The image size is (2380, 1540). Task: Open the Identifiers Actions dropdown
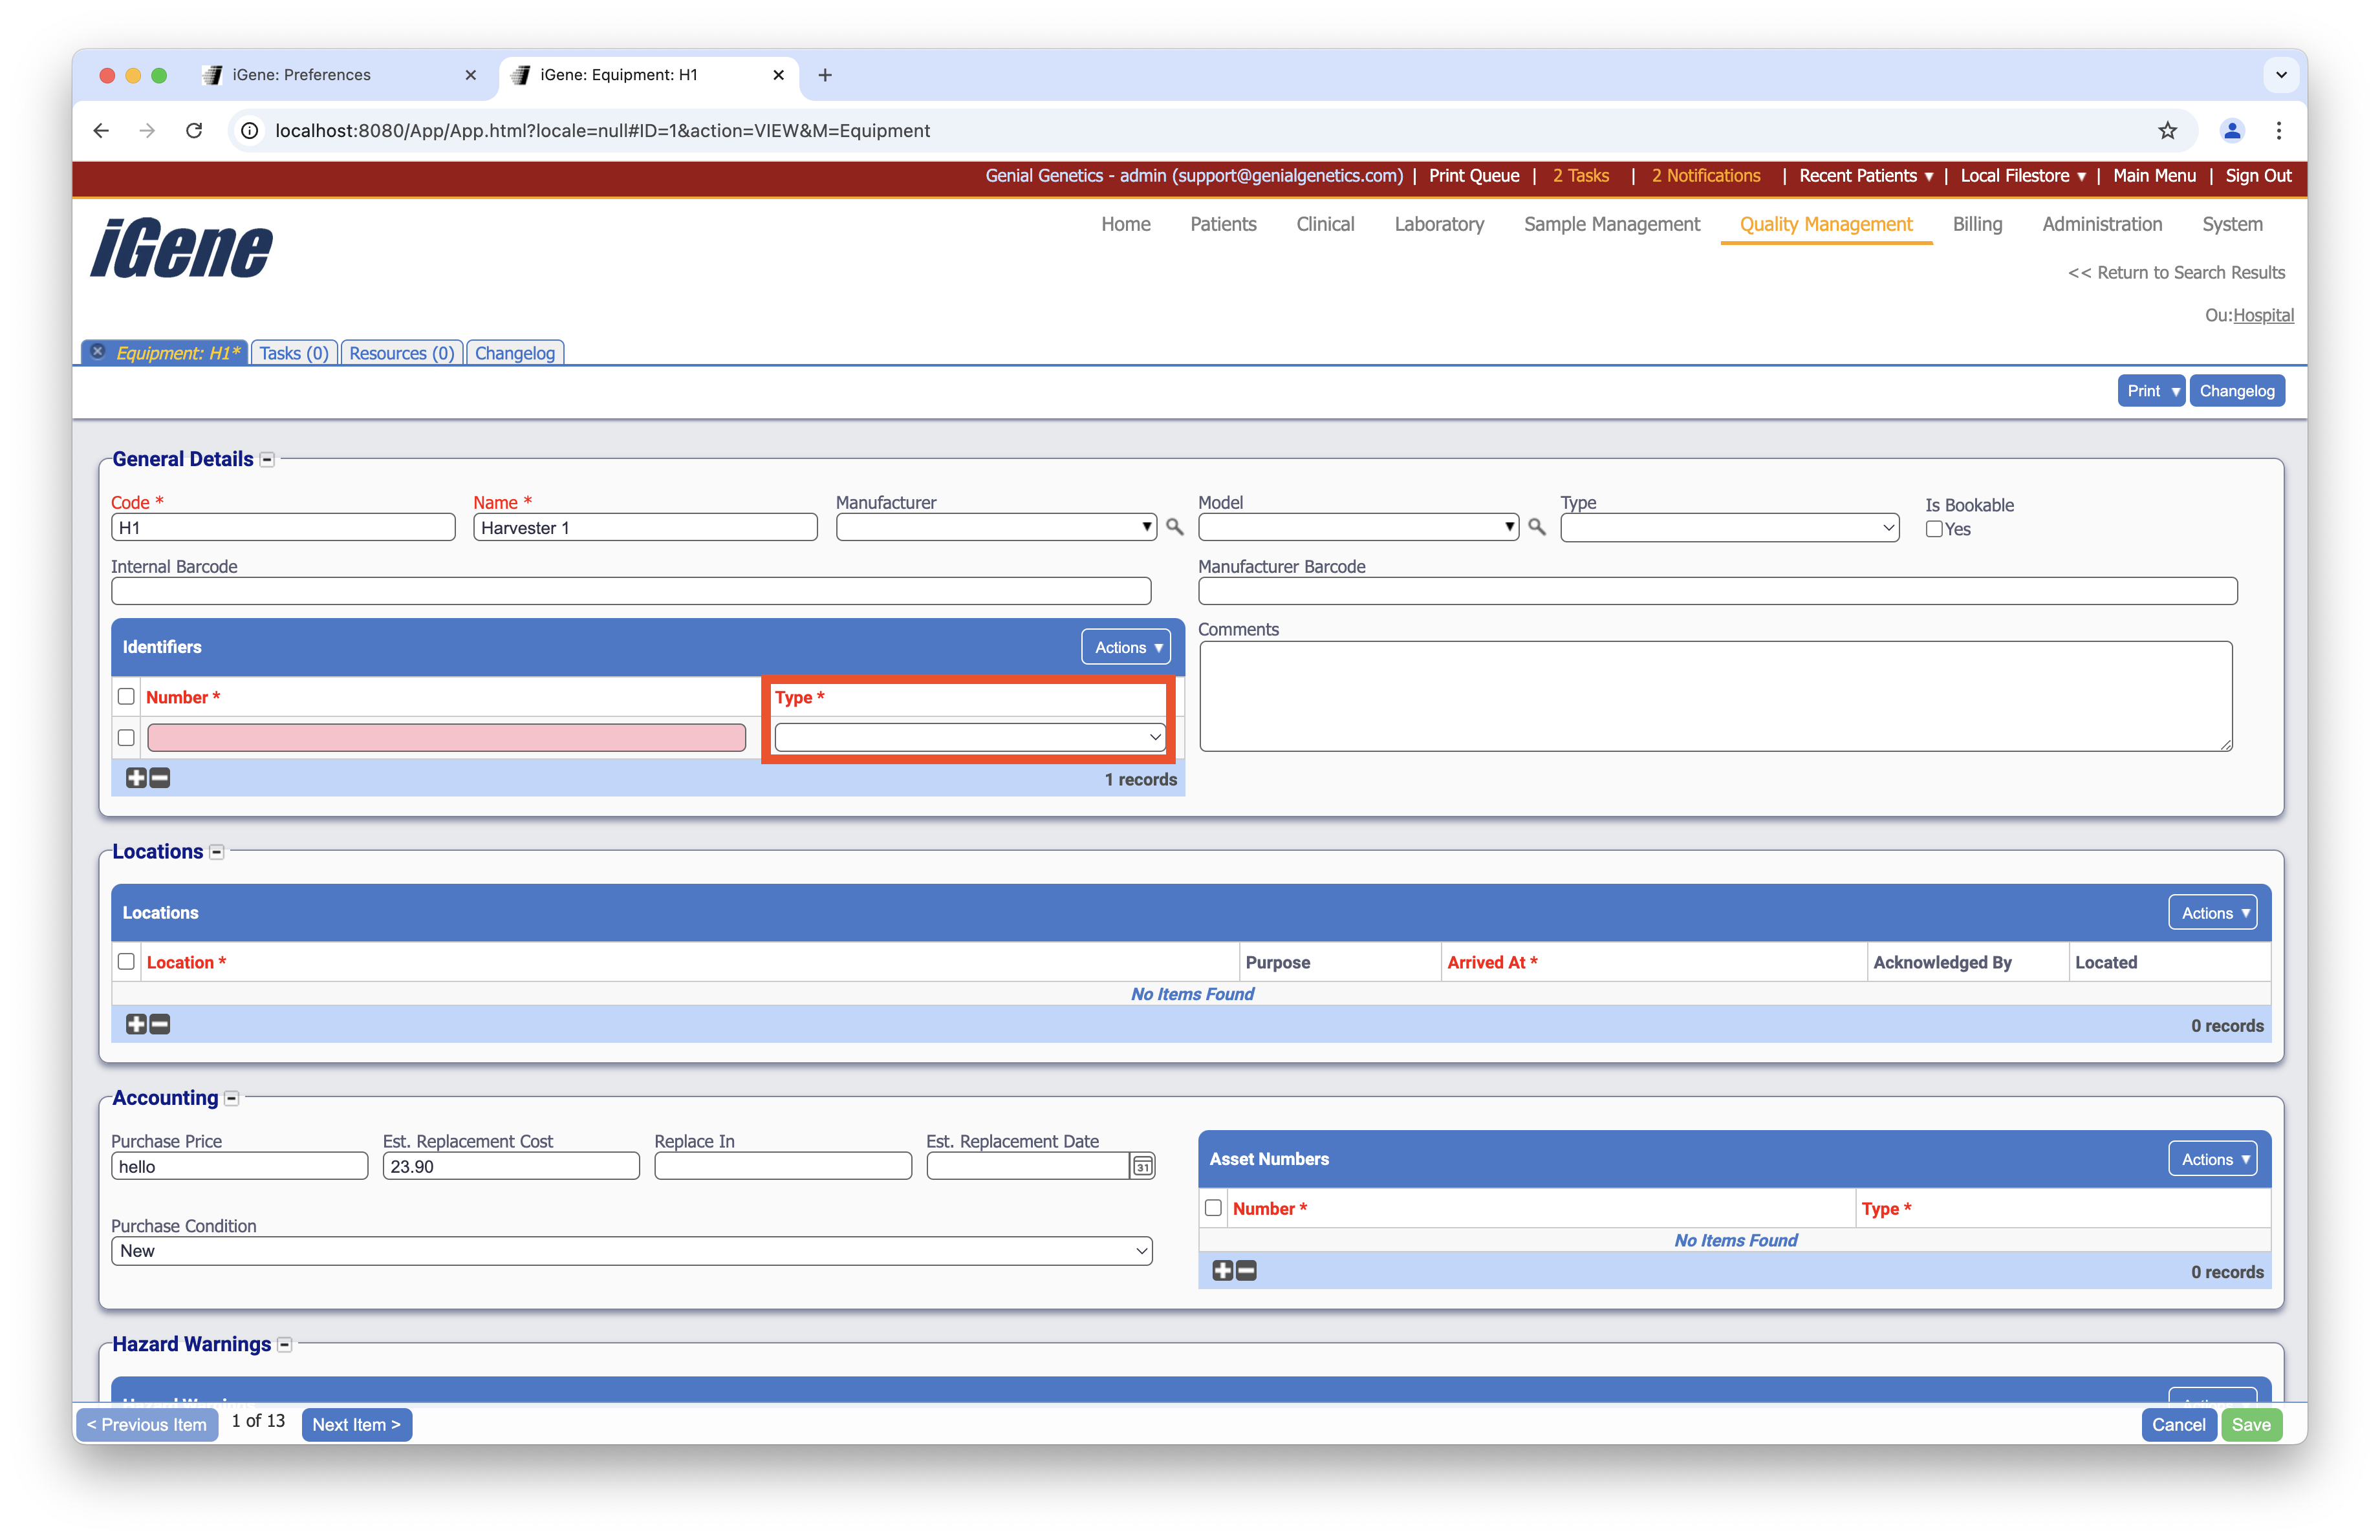[x=1126, y=648]
